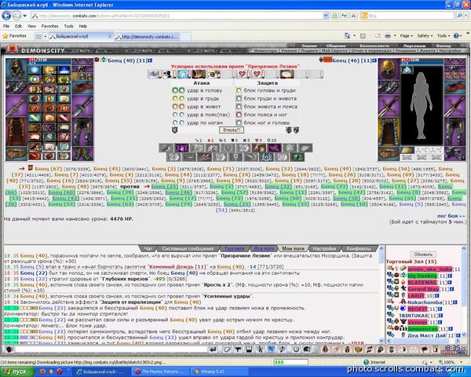Switch to 'The Mummy Returns' taskbar window
This screenshot has height=377, width=471.
pos(161,372)
